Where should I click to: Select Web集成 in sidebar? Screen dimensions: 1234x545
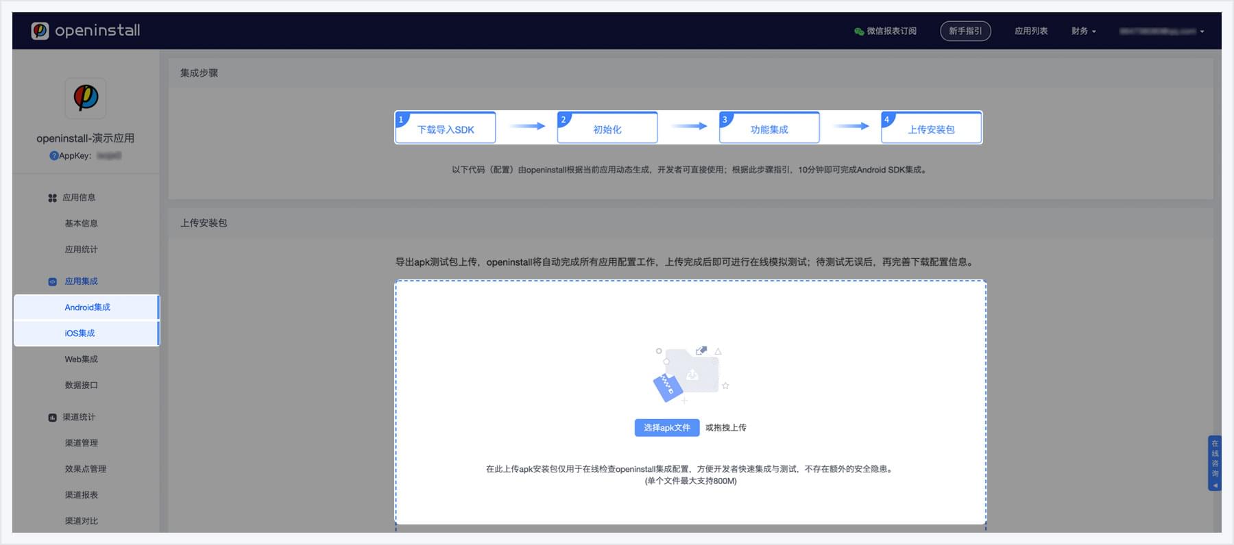[x=81, y=359]
